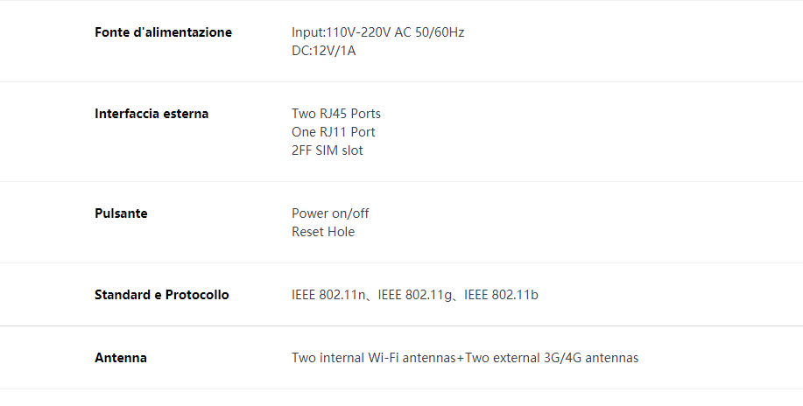Click the IEEE 802.11n text
Viewport: 803px width, 406px height.
click(x=328, y=295)
